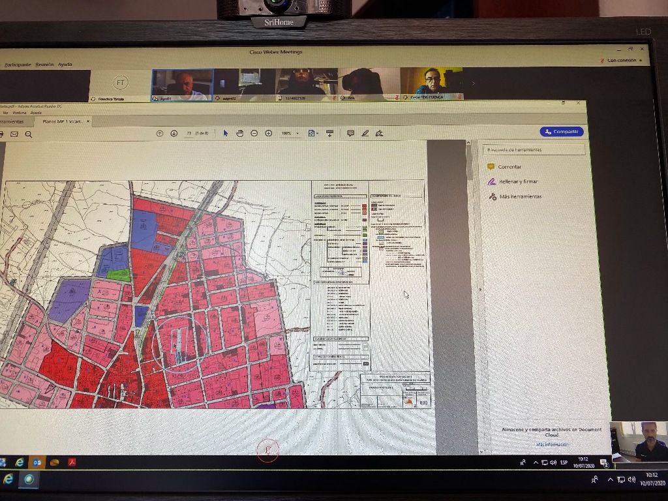Open the zoom level 100% dropdown
The height and width of the screenshot is (501, 668).
pos(290,133)
